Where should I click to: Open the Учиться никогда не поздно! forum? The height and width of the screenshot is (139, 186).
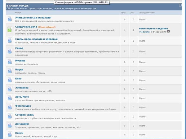pos(33,18)
